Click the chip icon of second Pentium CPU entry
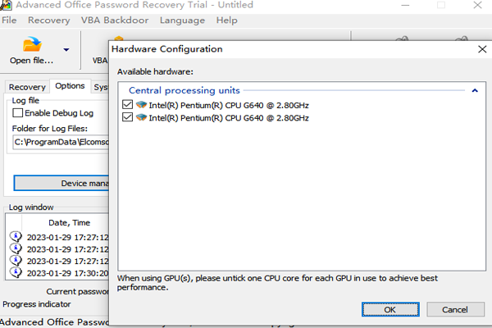Image resolution: width=492 pixels, height=328 pixels. pos(142,117)
